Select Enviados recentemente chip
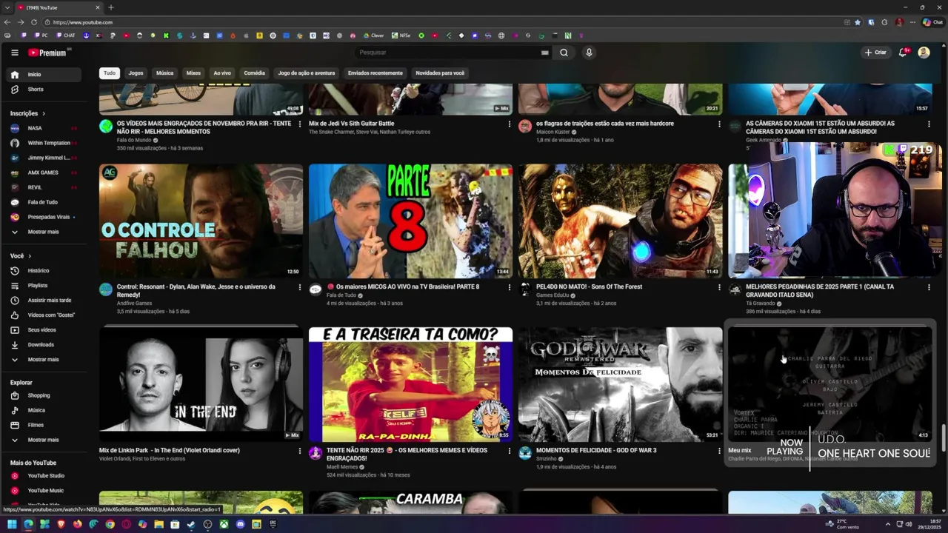The width and height of the screenshot is (948, 533). pos(375,73)
